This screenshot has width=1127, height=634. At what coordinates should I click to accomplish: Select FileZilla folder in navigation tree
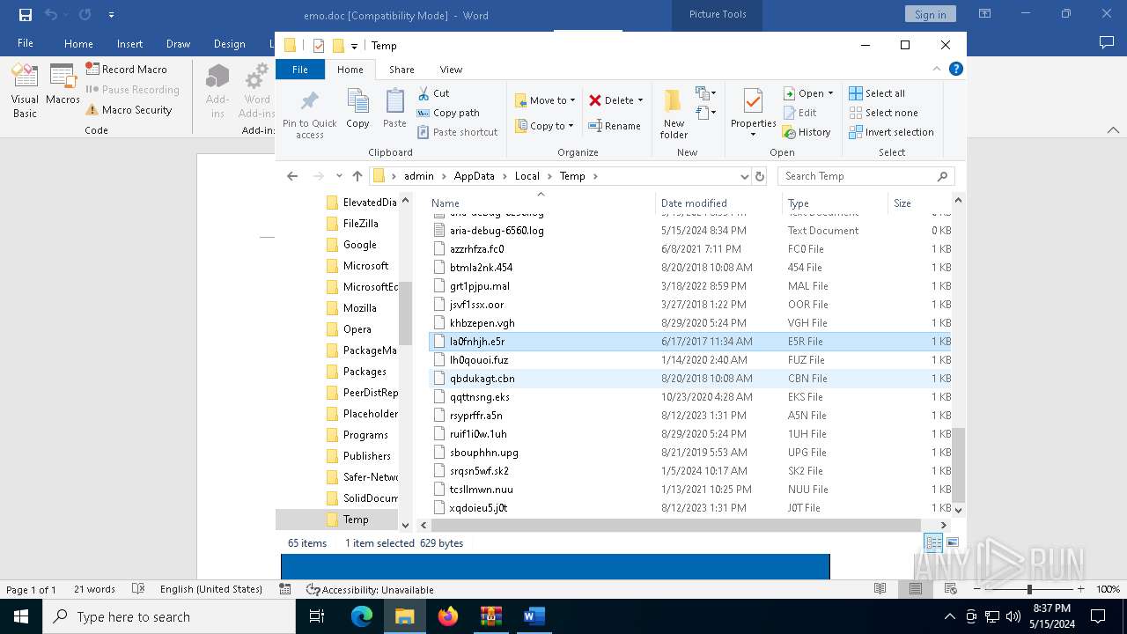[360, 224]
